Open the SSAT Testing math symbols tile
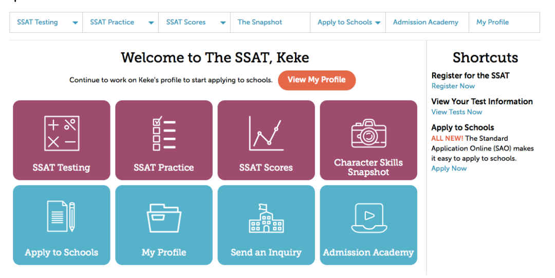The width and height of the screenshot is (555, 278). [62, 140]
